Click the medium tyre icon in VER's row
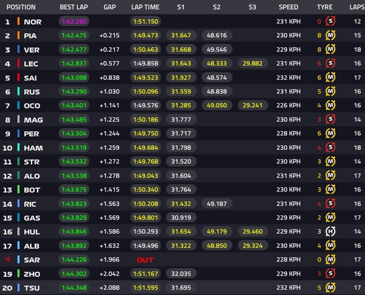The width and height of the screenshot is (365, 295). 330,49
